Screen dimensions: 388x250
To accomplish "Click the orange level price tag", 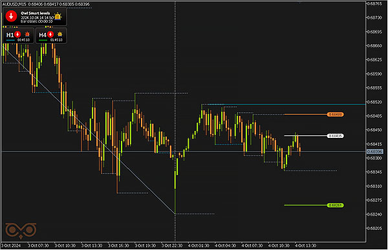I will pyautogui.click(x=335, y=115).
